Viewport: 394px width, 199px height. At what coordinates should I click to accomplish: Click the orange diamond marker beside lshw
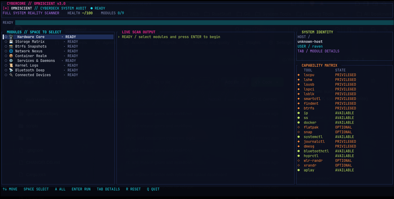point(299,80)
